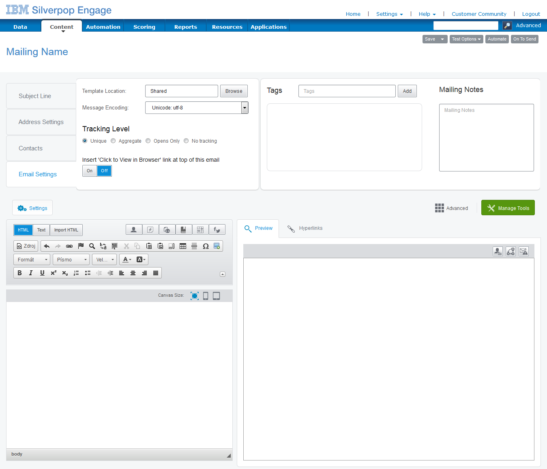
Task: Insert a special character with the Omega icon
Action: click(x=206, y=246)
